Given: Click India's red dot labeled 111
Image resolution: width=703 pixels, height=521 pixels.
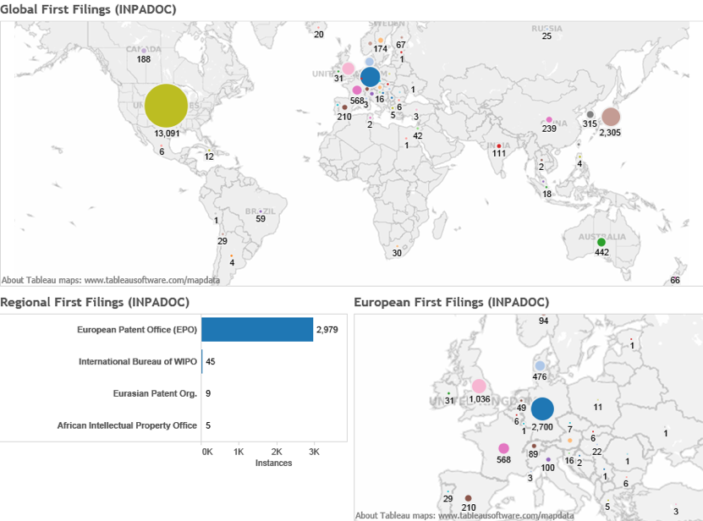Looking at the screenshot, I should (499, 145).
